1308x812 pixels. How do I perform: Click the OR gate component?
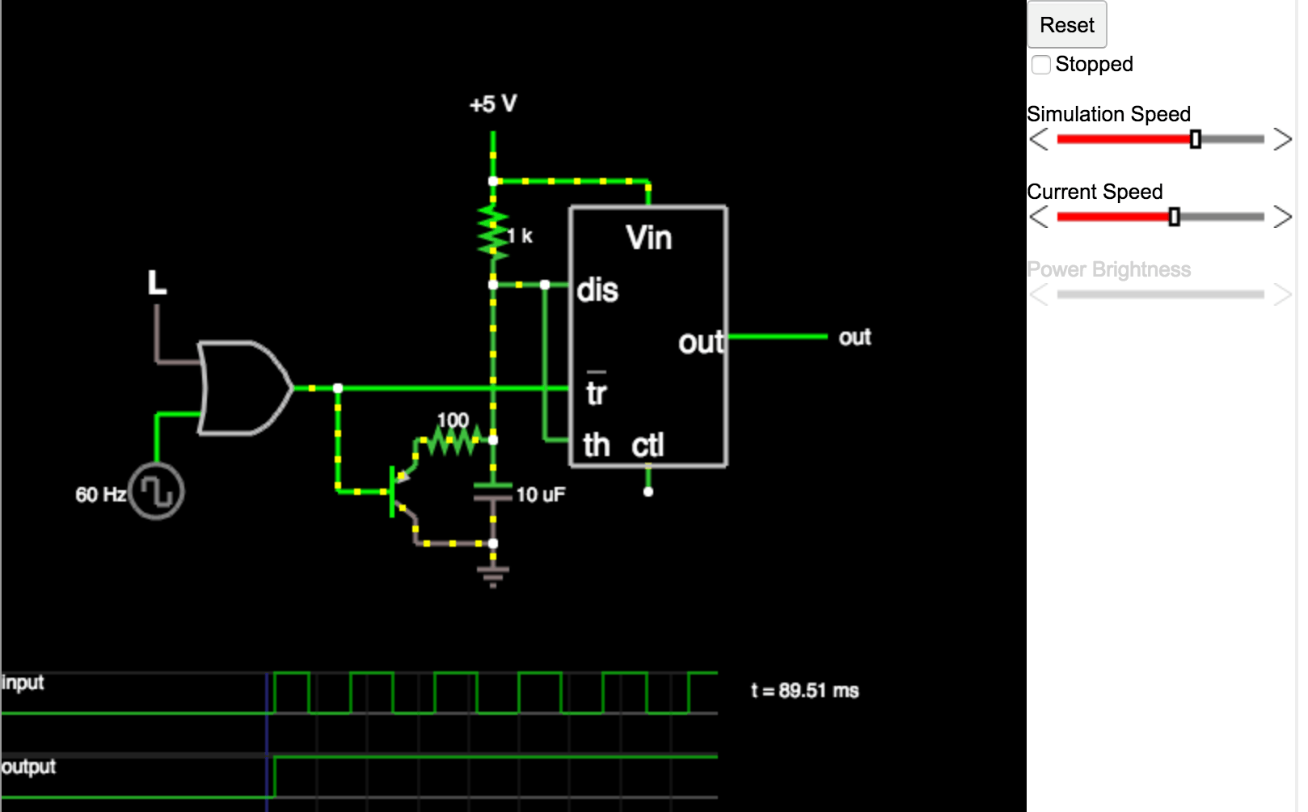[x=243, y=388]
